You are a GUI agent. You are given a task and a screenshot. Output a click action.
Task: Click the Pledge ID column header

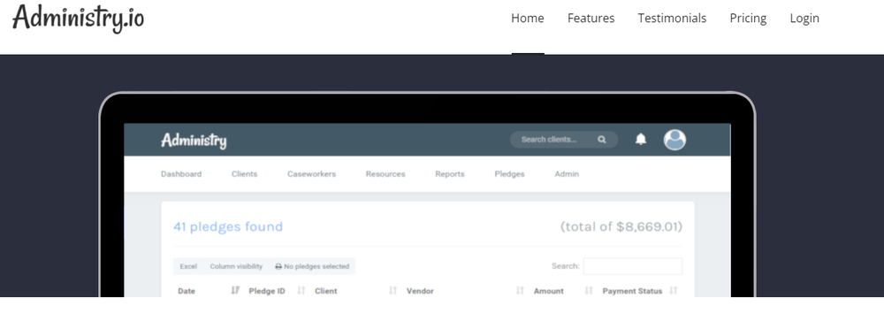[267, 291]
